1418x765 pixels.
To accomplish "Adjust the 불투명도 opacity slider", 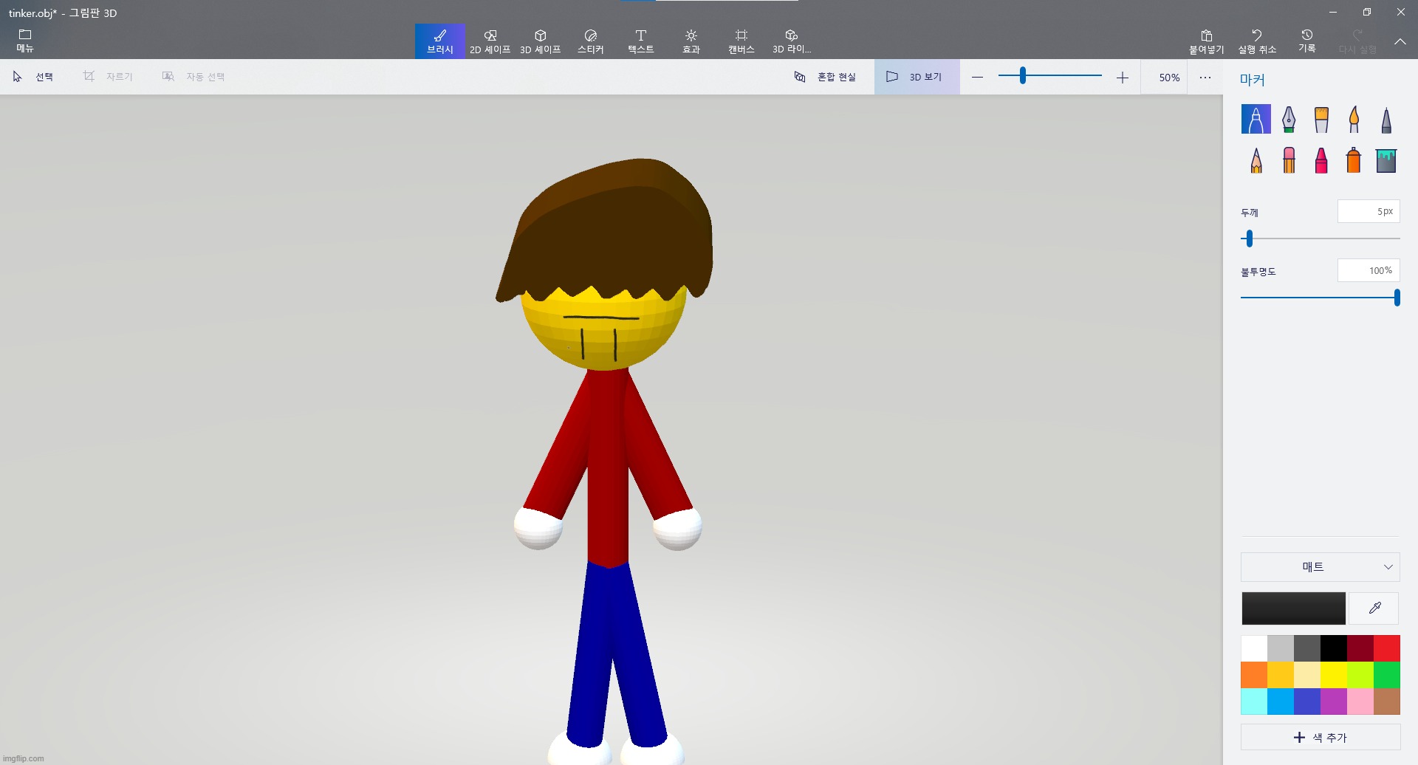I will click(x=1397, y=298).
